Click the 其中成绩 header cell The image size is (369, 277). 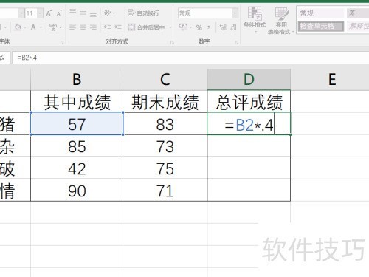point(77,102)
